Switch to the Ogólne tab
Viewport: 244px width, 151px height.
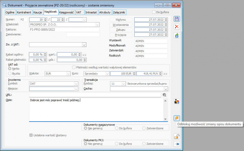[x=10, y=12]
